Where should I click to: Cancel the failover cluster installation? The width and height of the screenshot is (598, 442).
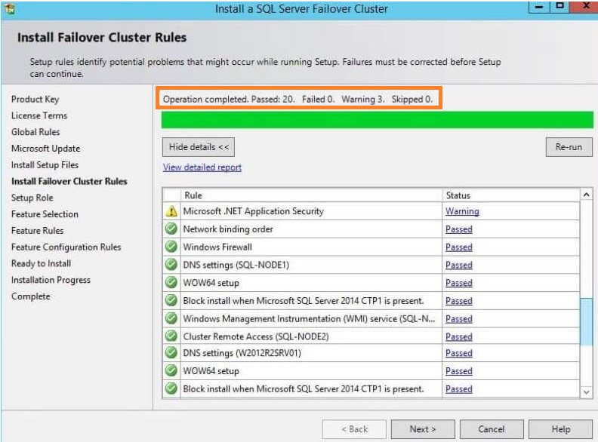(492, 429)
